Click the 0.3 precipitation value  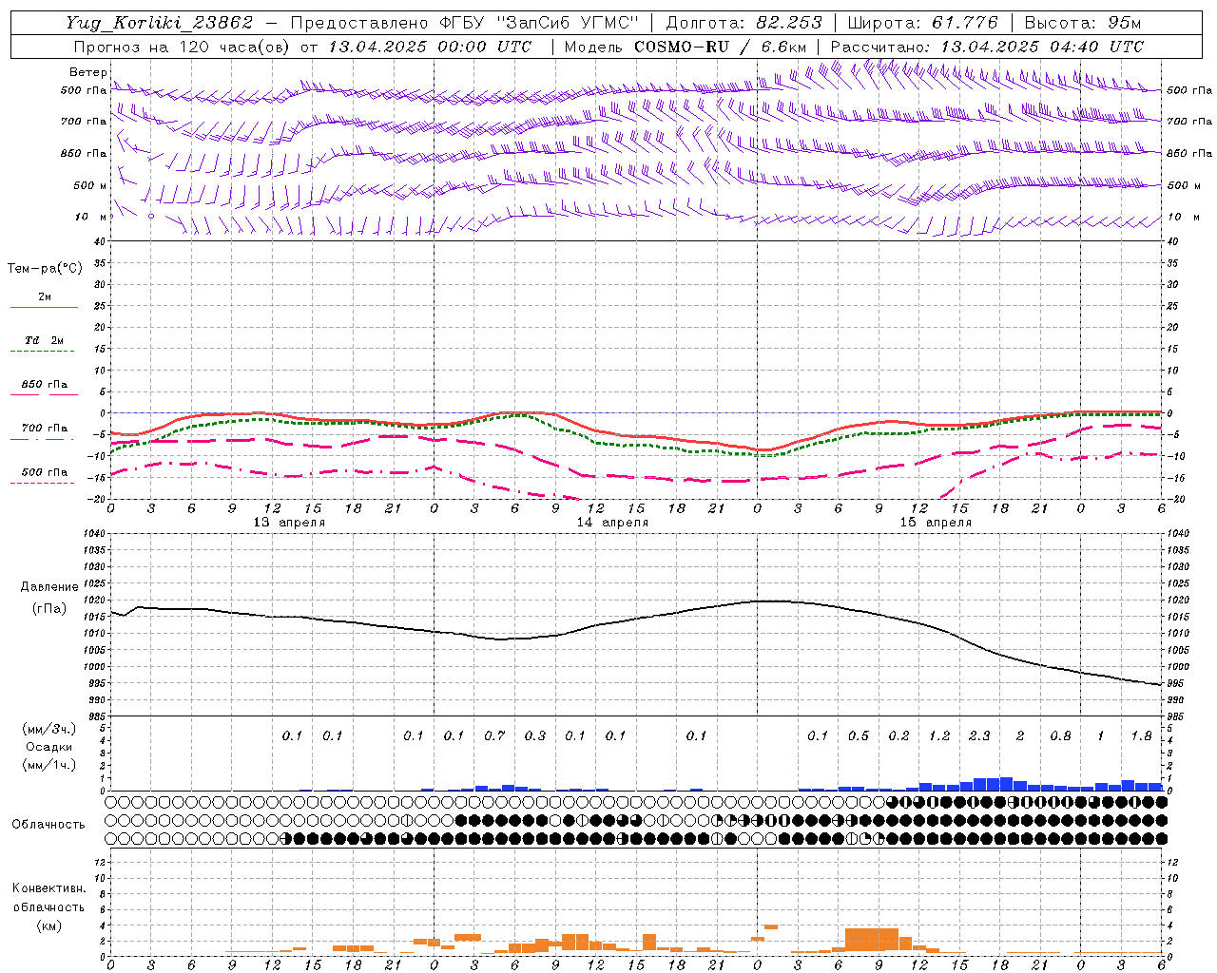pyautogui.click(x=535, y=735)
